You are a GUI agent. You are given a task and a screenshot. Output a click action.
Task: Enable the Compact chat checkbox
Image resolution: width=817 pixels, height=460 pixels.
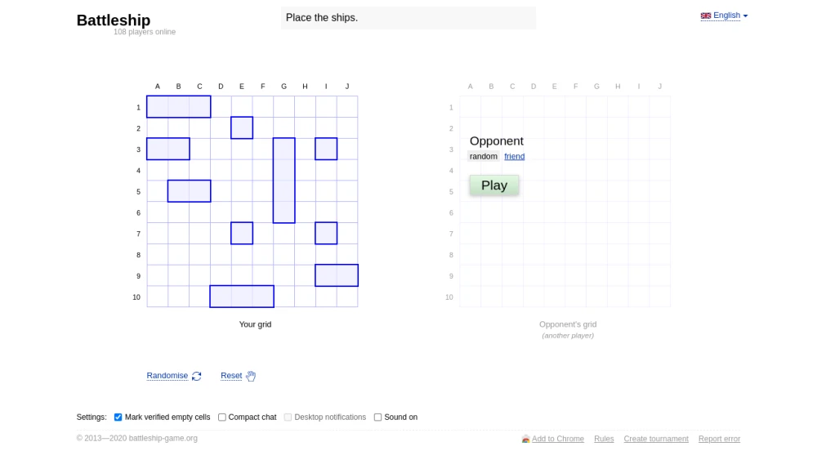click(x=222, y=418)
